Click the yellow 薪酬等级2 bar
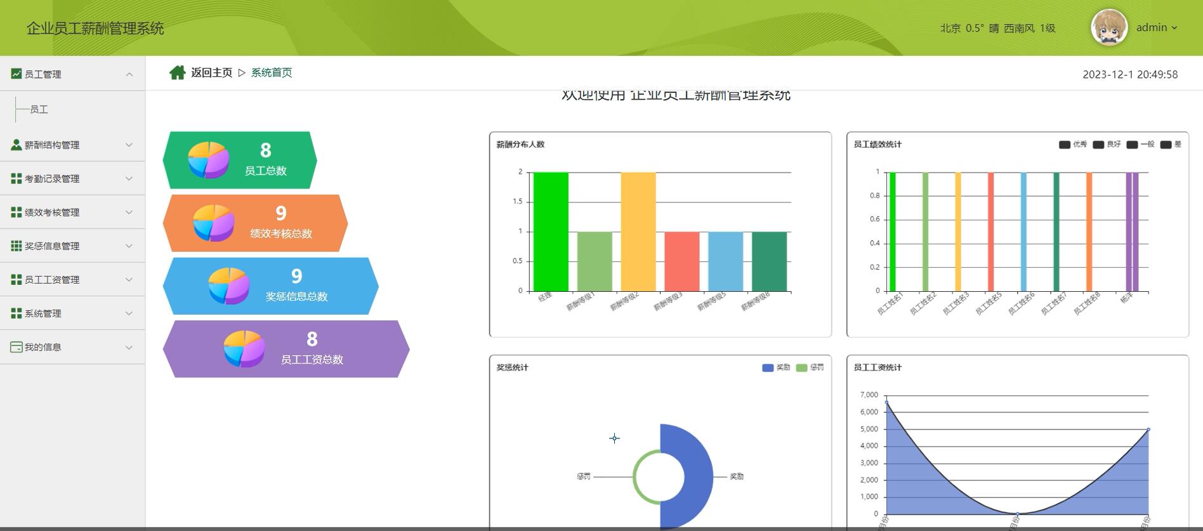Image resolution: width=1203 pixels, height=531 pixels. 638,232
